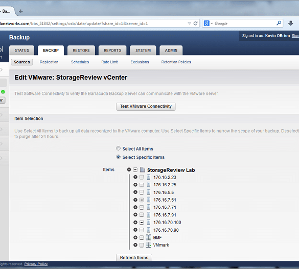Toggle the 176.16.70.100 checkbox

point(142,222)
